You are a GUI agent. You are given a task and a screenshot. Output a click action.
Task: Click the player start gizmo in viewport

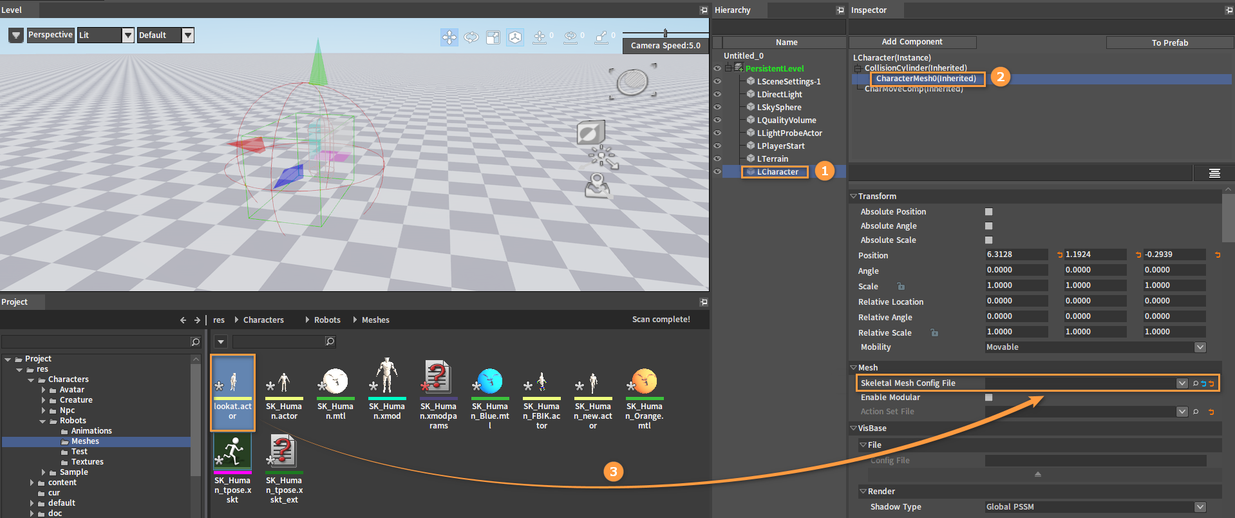click(x=598, y=186)
